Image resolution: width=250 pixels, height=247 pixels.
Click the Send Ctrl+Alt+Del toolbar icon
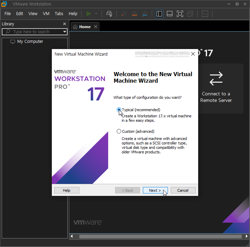(x=109, y=14)
